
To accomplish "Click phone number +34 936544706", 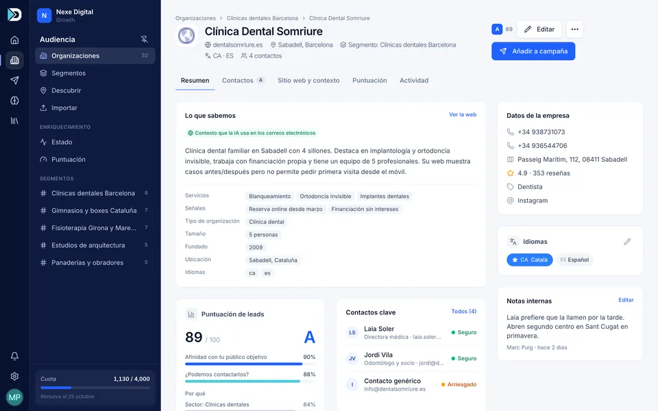I will click(541, 145).
